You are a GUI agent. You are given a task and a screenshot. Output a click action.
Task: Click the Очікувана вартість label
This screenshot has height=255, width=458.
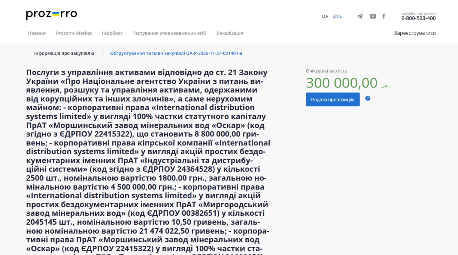[x=326, y=71]
